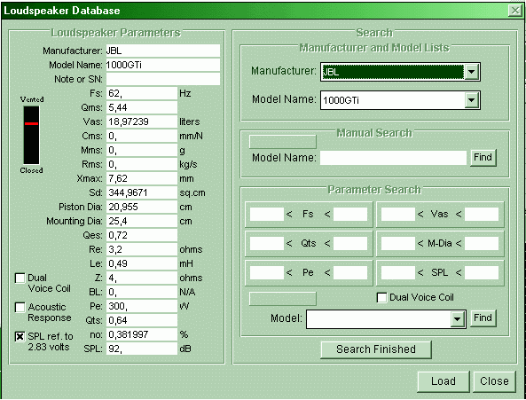Screen dimensions: 526x400
Task: Click the Manufacturer field in Loudspeaker Parameters
Action: [163, 51]
